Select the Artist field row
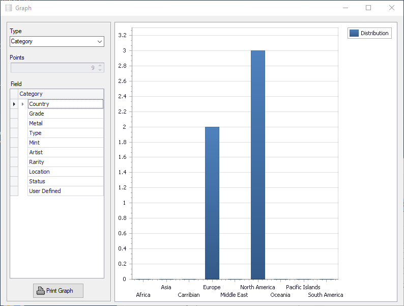The image size is (404, 306). point(66,152)
